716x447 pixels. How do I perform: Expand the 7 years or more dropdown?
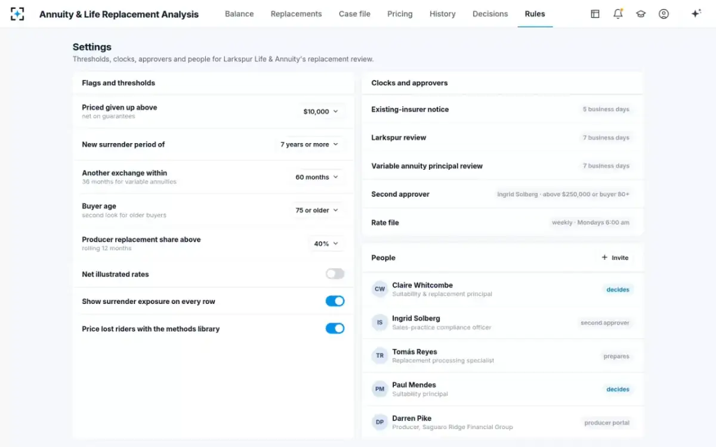[310, 144]
